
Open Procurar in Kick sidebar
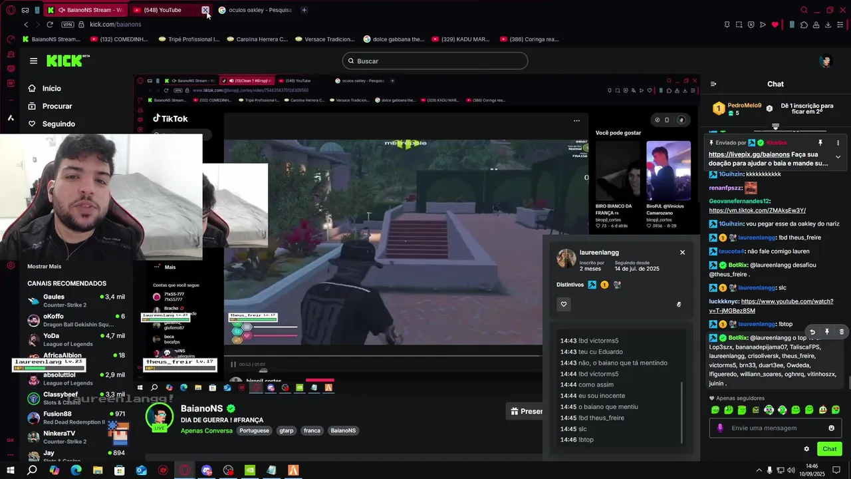coord(50,106)
